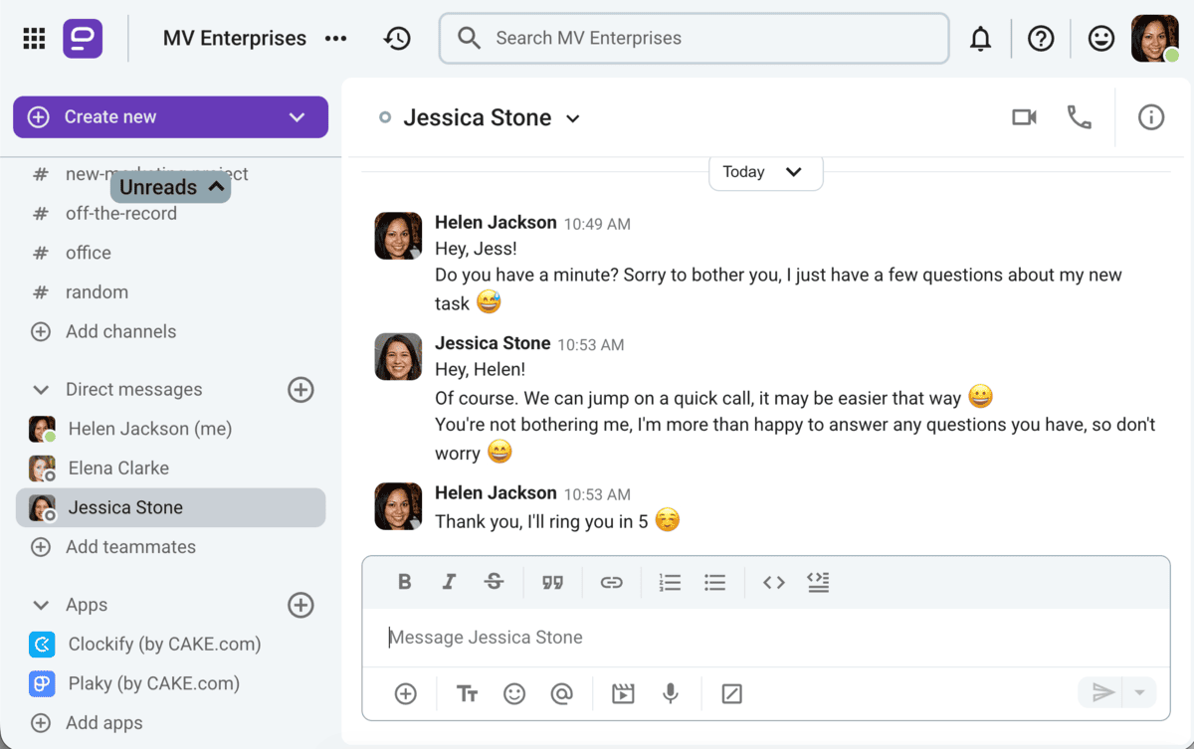The height and width of the screenshot is (749, 1194).
Task: Start a voice call via phone icon
Action: [x=1079, y=117]
